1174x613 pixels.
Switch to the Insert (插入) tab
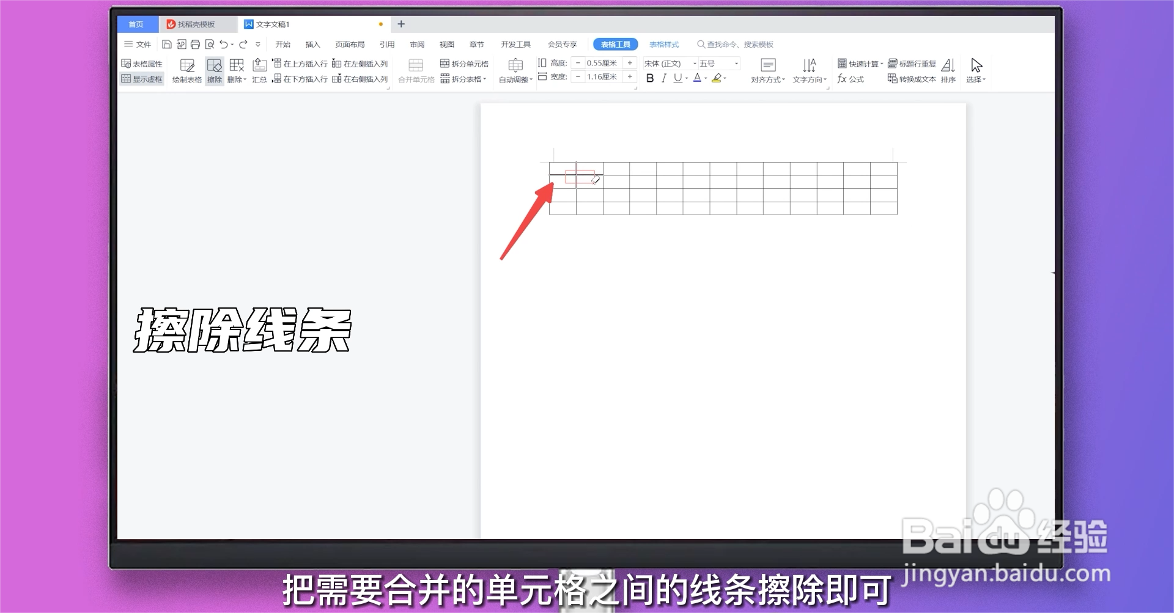coord(312,44)
